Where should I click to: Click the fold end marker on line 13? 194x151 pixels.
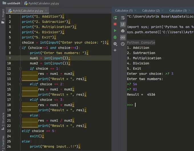[x=21, y=79]
